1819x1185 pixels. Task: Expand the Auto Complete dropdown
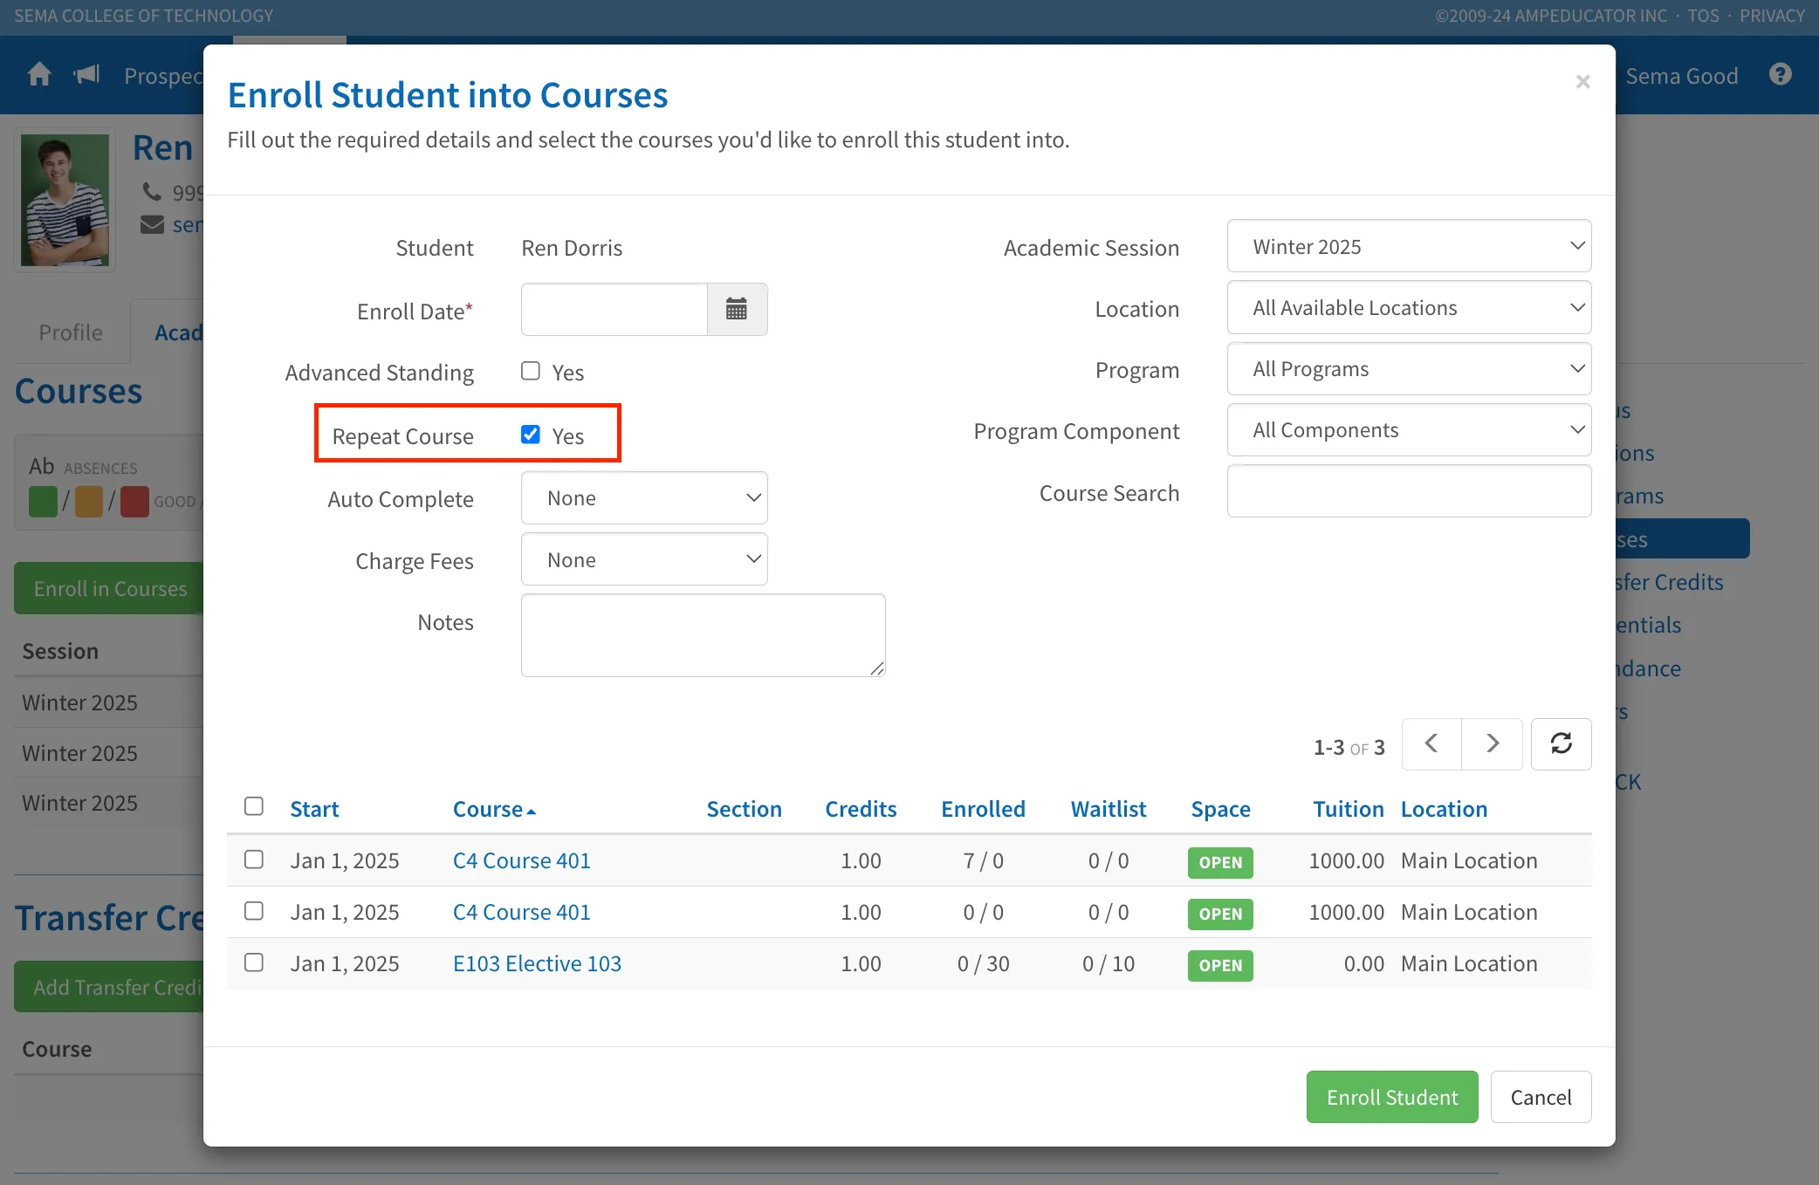pyautogui.click(x=644, y=498)
